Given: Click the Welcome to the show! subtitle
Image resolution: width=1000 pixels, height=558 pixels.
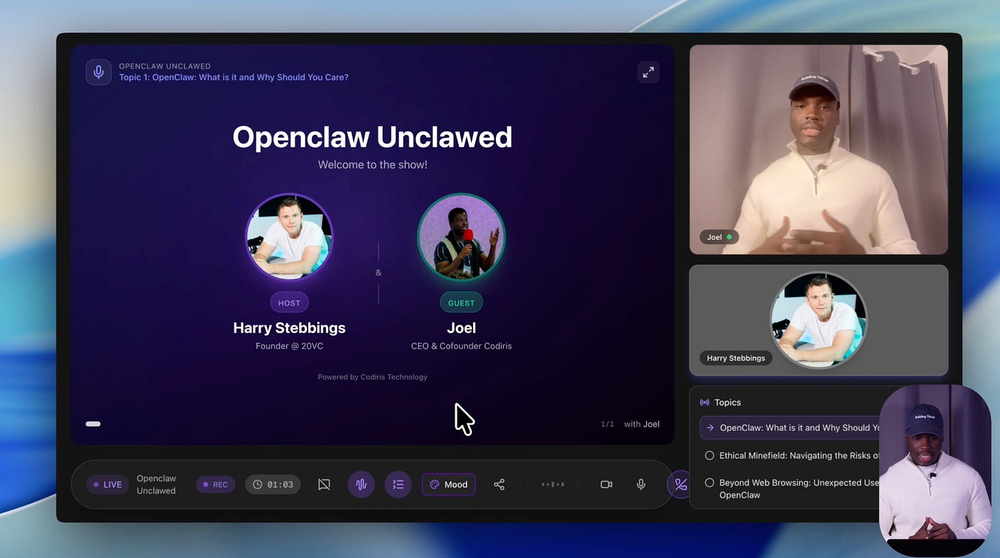Looking at the screenshot, I should pos(372,165).
